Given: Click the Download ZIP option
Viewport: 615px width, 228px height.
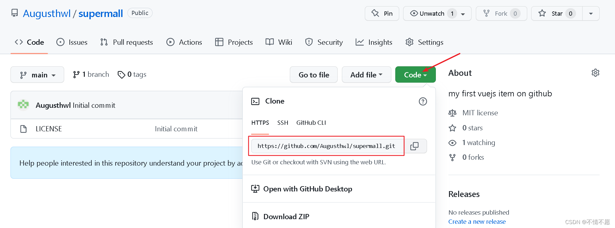Looking at the screenshot, I should [280, 217].
